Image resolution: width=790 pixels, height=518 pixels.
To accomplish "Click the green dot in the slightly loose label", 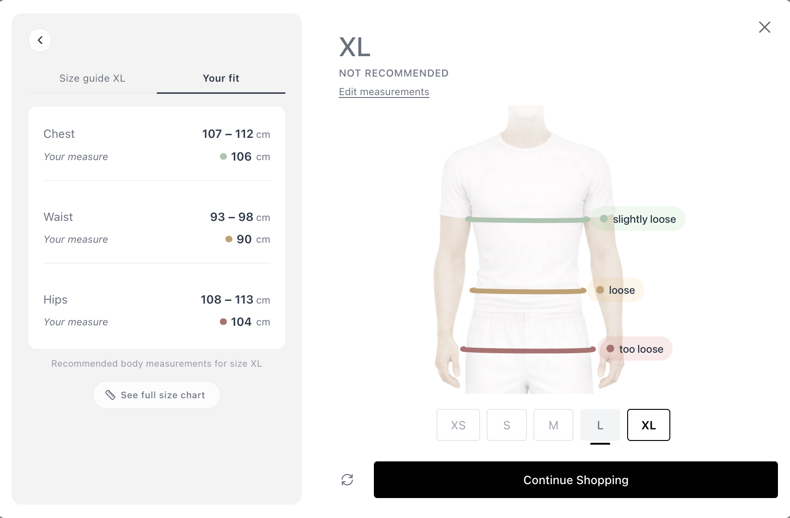I will [x=604, y=218].
